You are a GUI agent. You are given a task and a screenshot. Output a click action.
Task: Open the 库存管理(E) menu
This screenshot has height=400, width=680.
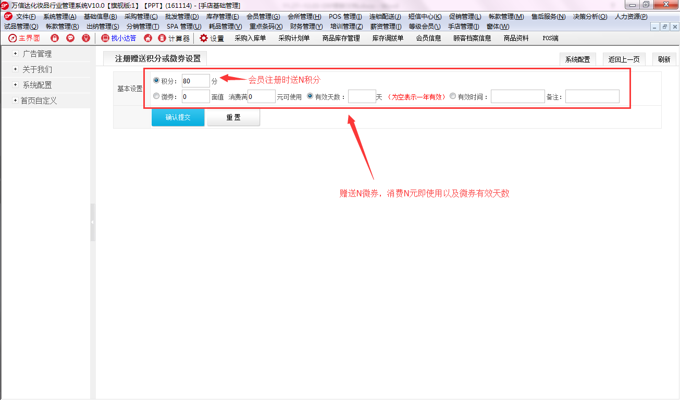222,16
